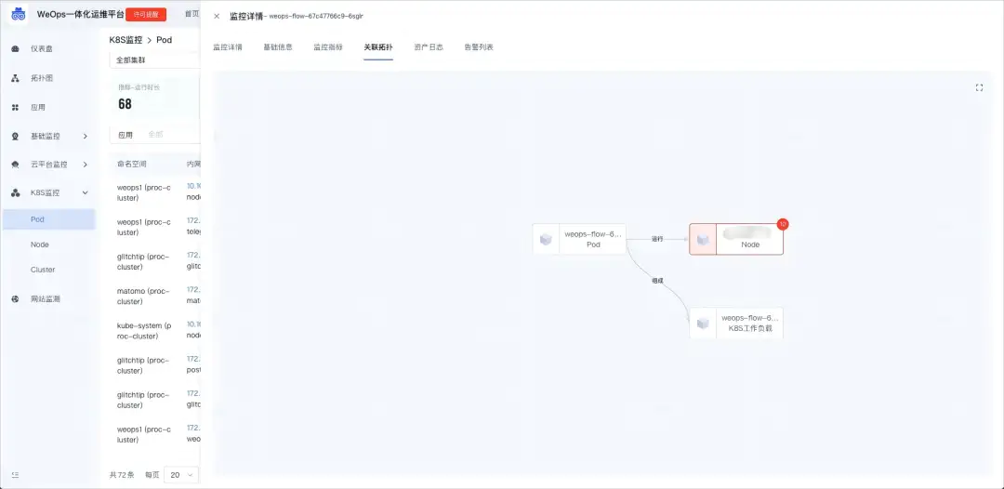The image size is (1004, 489).
Task: Switch to the 基础信息 tab
Action: tap(278, 47)
